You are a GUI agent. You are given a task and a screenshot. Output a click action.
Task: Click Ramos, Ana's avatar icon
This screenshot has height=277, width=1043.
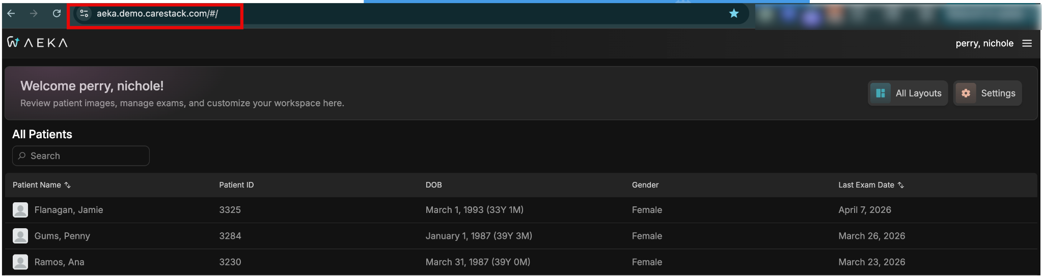(x=20, y=262)
